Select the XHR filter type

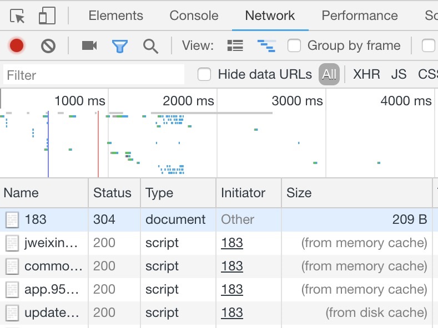click(x=366, y=74)
